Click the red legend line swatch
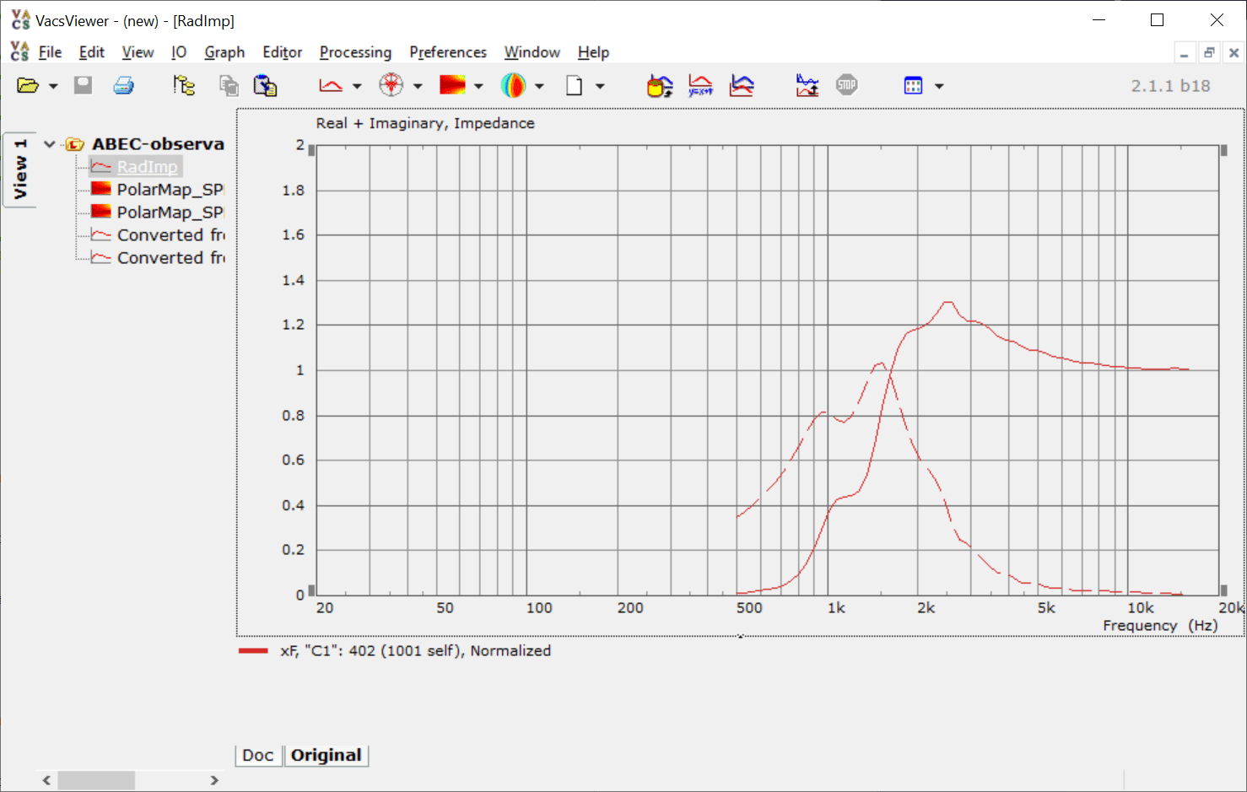 [x=253, y=651]
